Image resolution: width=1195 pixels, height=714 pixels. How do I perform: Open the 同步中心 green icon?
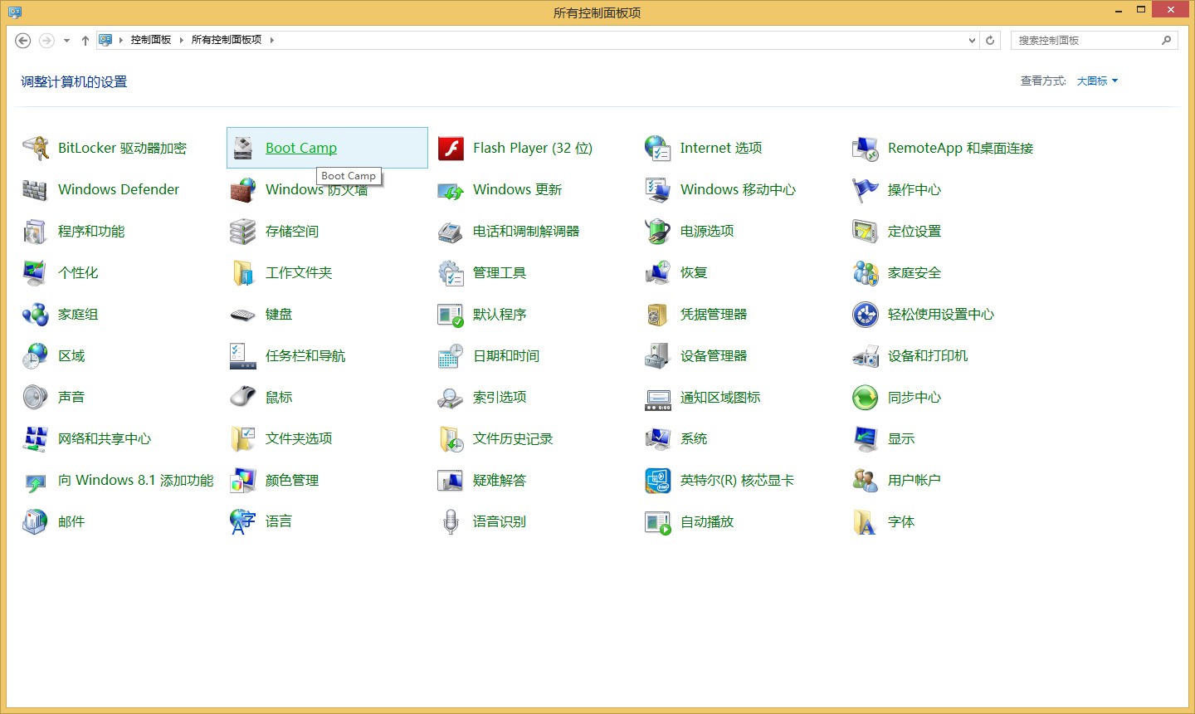pos(866,397)
